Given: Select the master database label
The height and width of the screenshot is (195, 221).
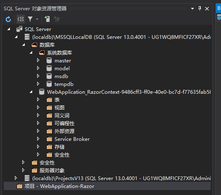Looking at the screenshot, I should [63, 61].
